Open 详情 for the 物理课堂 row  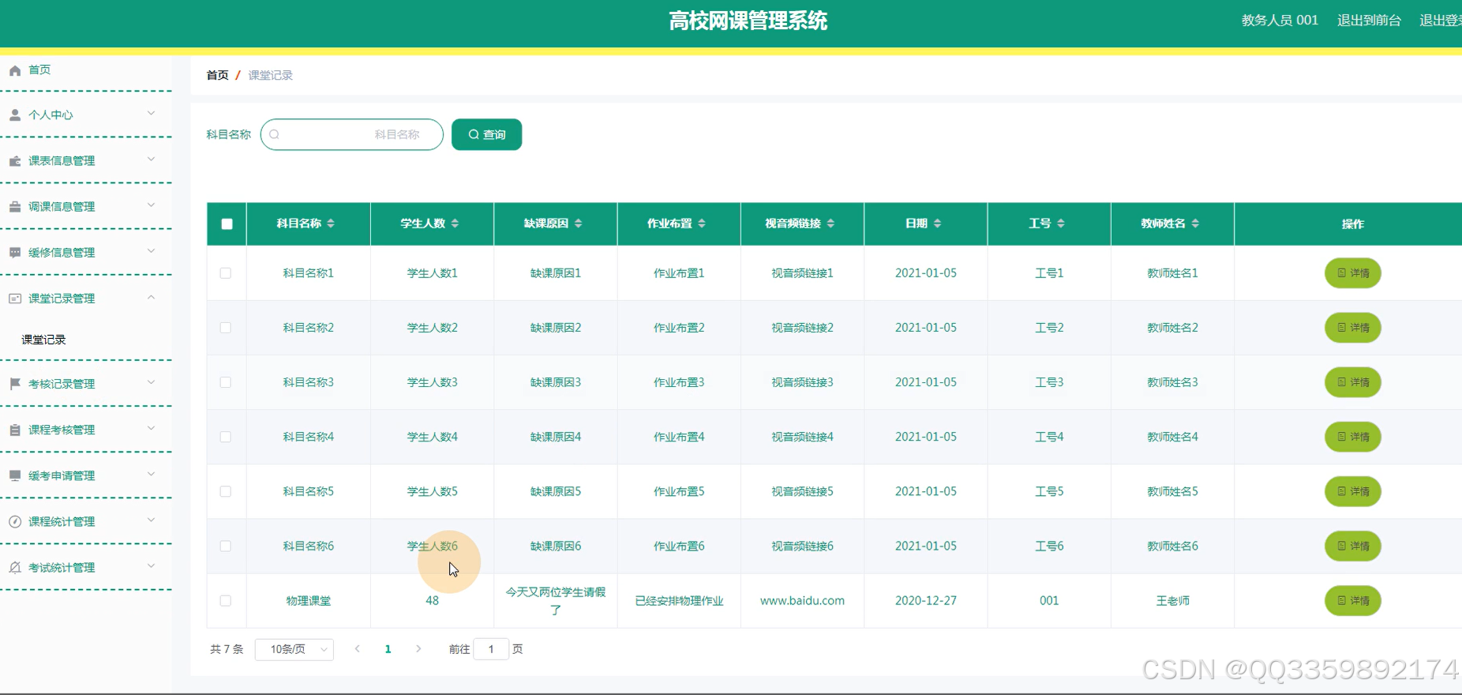pyautogui.click(x=1352, y=601)
